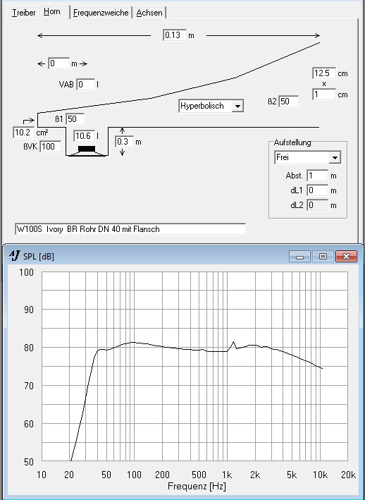Edit the 0.3 m depth field
The width and height of the screenshot is (365, 500).
[x=124, y=142]
